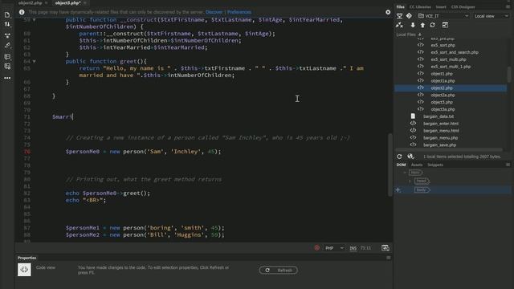Click the Refresh button in Properties
The image size is (514, 289).
tap(279, 271)
